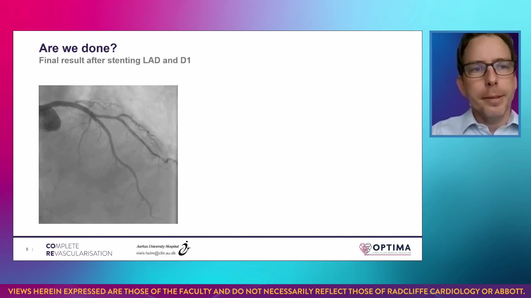531x298 pixels.
Task: Click the OPTIMA wordmark text
Action: [x=392, y=247]
